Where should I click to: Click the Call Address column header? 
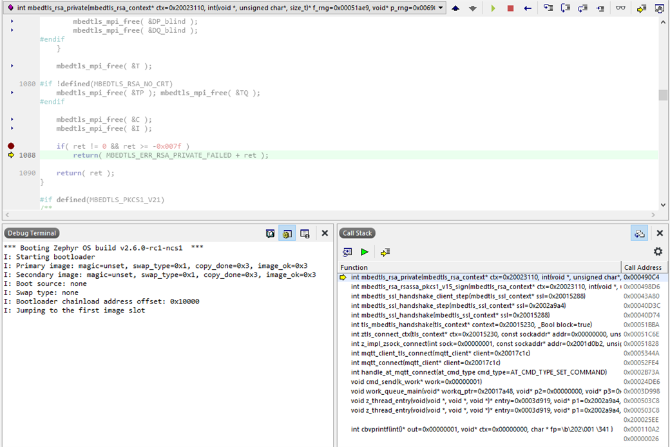(x=643, y=267)
